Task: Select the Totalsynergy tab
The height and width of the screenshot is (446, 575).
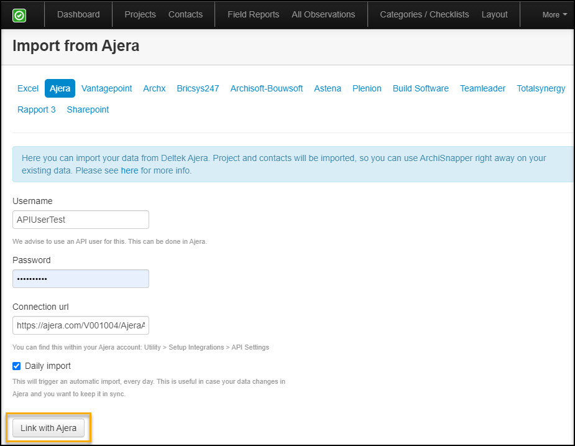Action: [541, 88]
